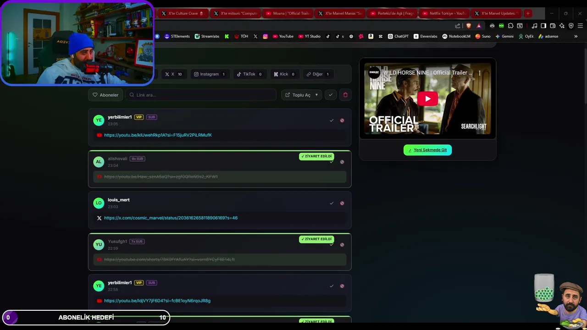
Task: Open the browser hamburger menu
Action: pos(580,26)
